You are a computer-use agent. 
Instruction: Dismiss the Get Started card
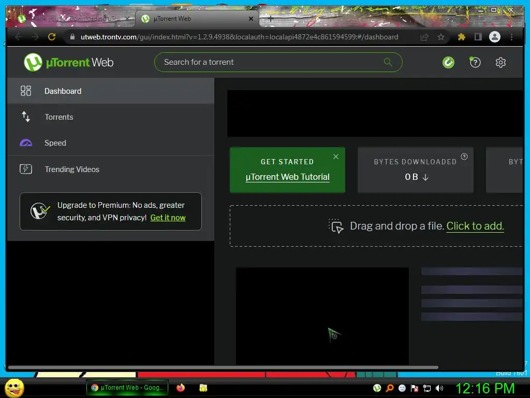(335, 157)
